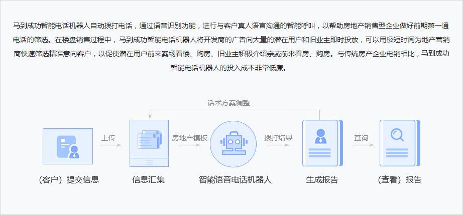Click the 上传 step label

tap(108, 137)
